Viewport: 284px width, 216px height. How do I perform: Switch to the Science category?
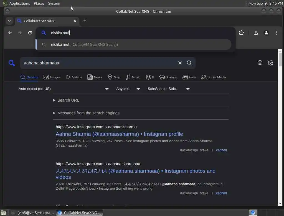168,77
